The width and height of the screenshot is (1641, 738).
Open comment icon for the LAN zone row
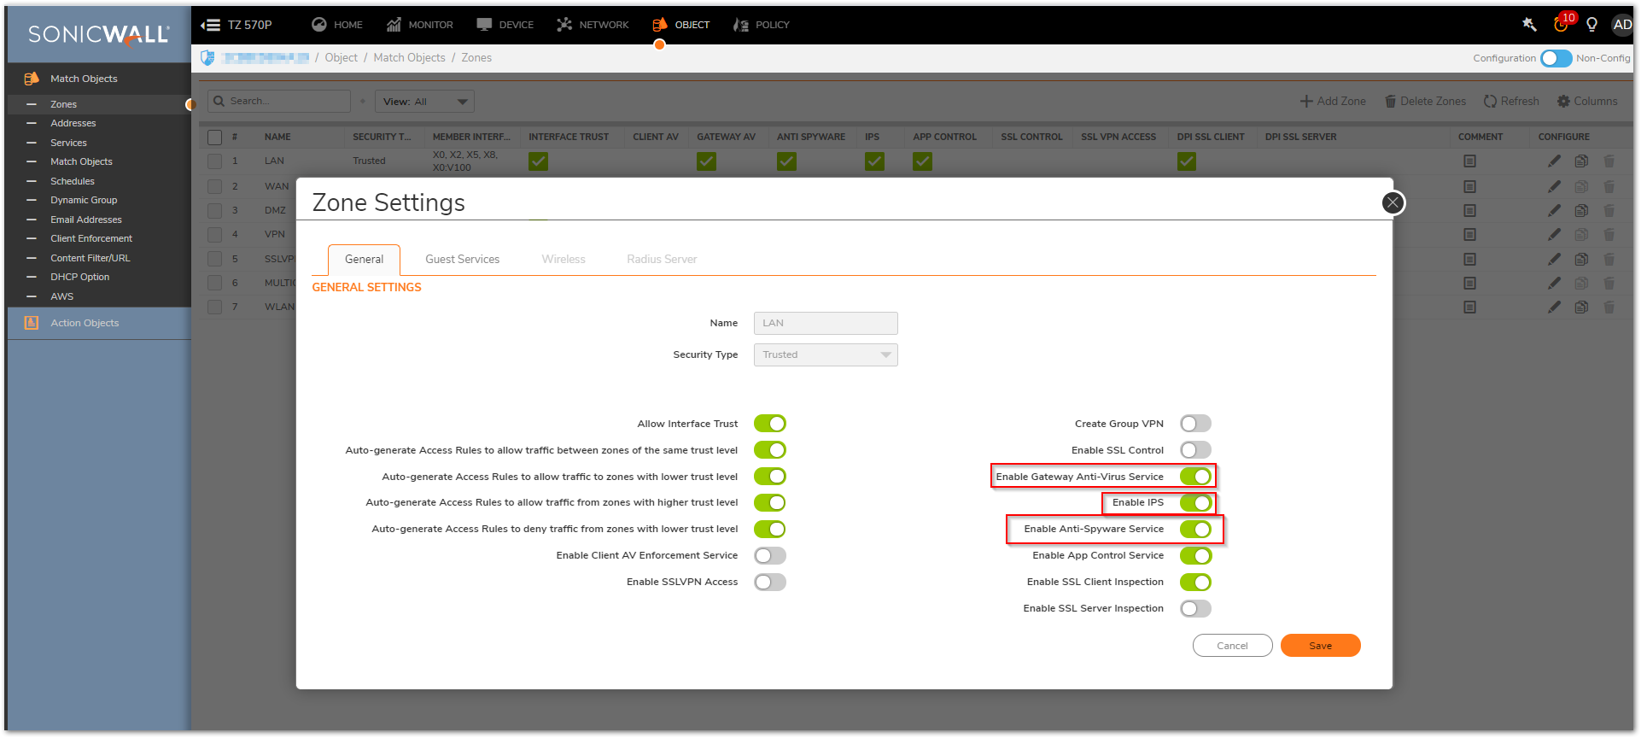(1469, 161)
